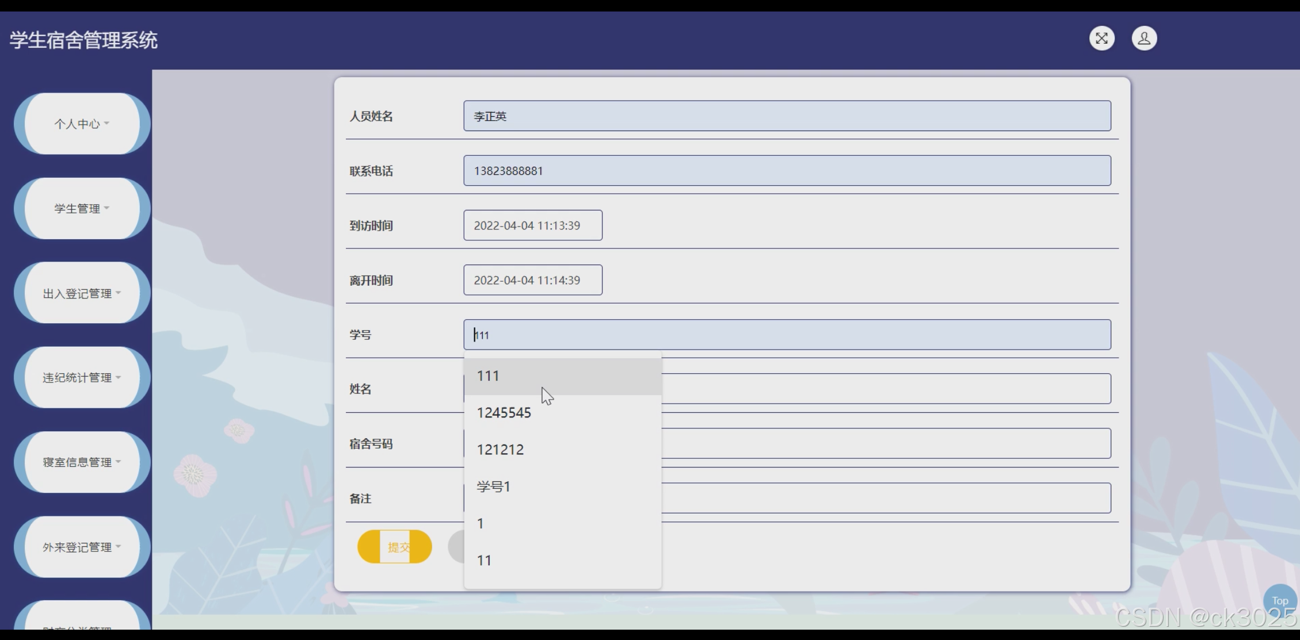Click the yellow 提交 submit button

[395, 547]
